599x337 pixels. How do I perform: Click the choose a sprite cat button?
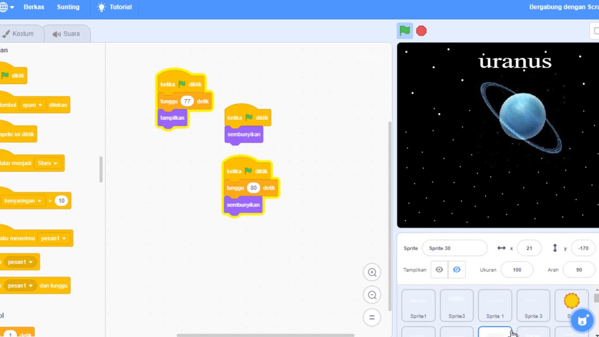tap(582, 321)
